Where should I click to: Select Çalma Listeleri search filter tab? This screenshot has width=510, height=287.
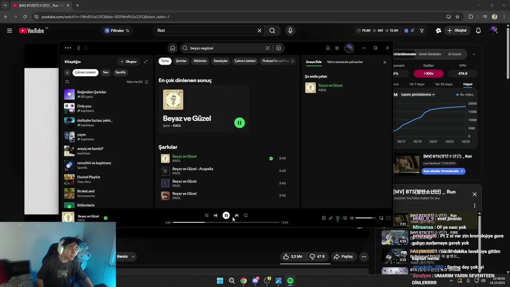click(245, 61)
